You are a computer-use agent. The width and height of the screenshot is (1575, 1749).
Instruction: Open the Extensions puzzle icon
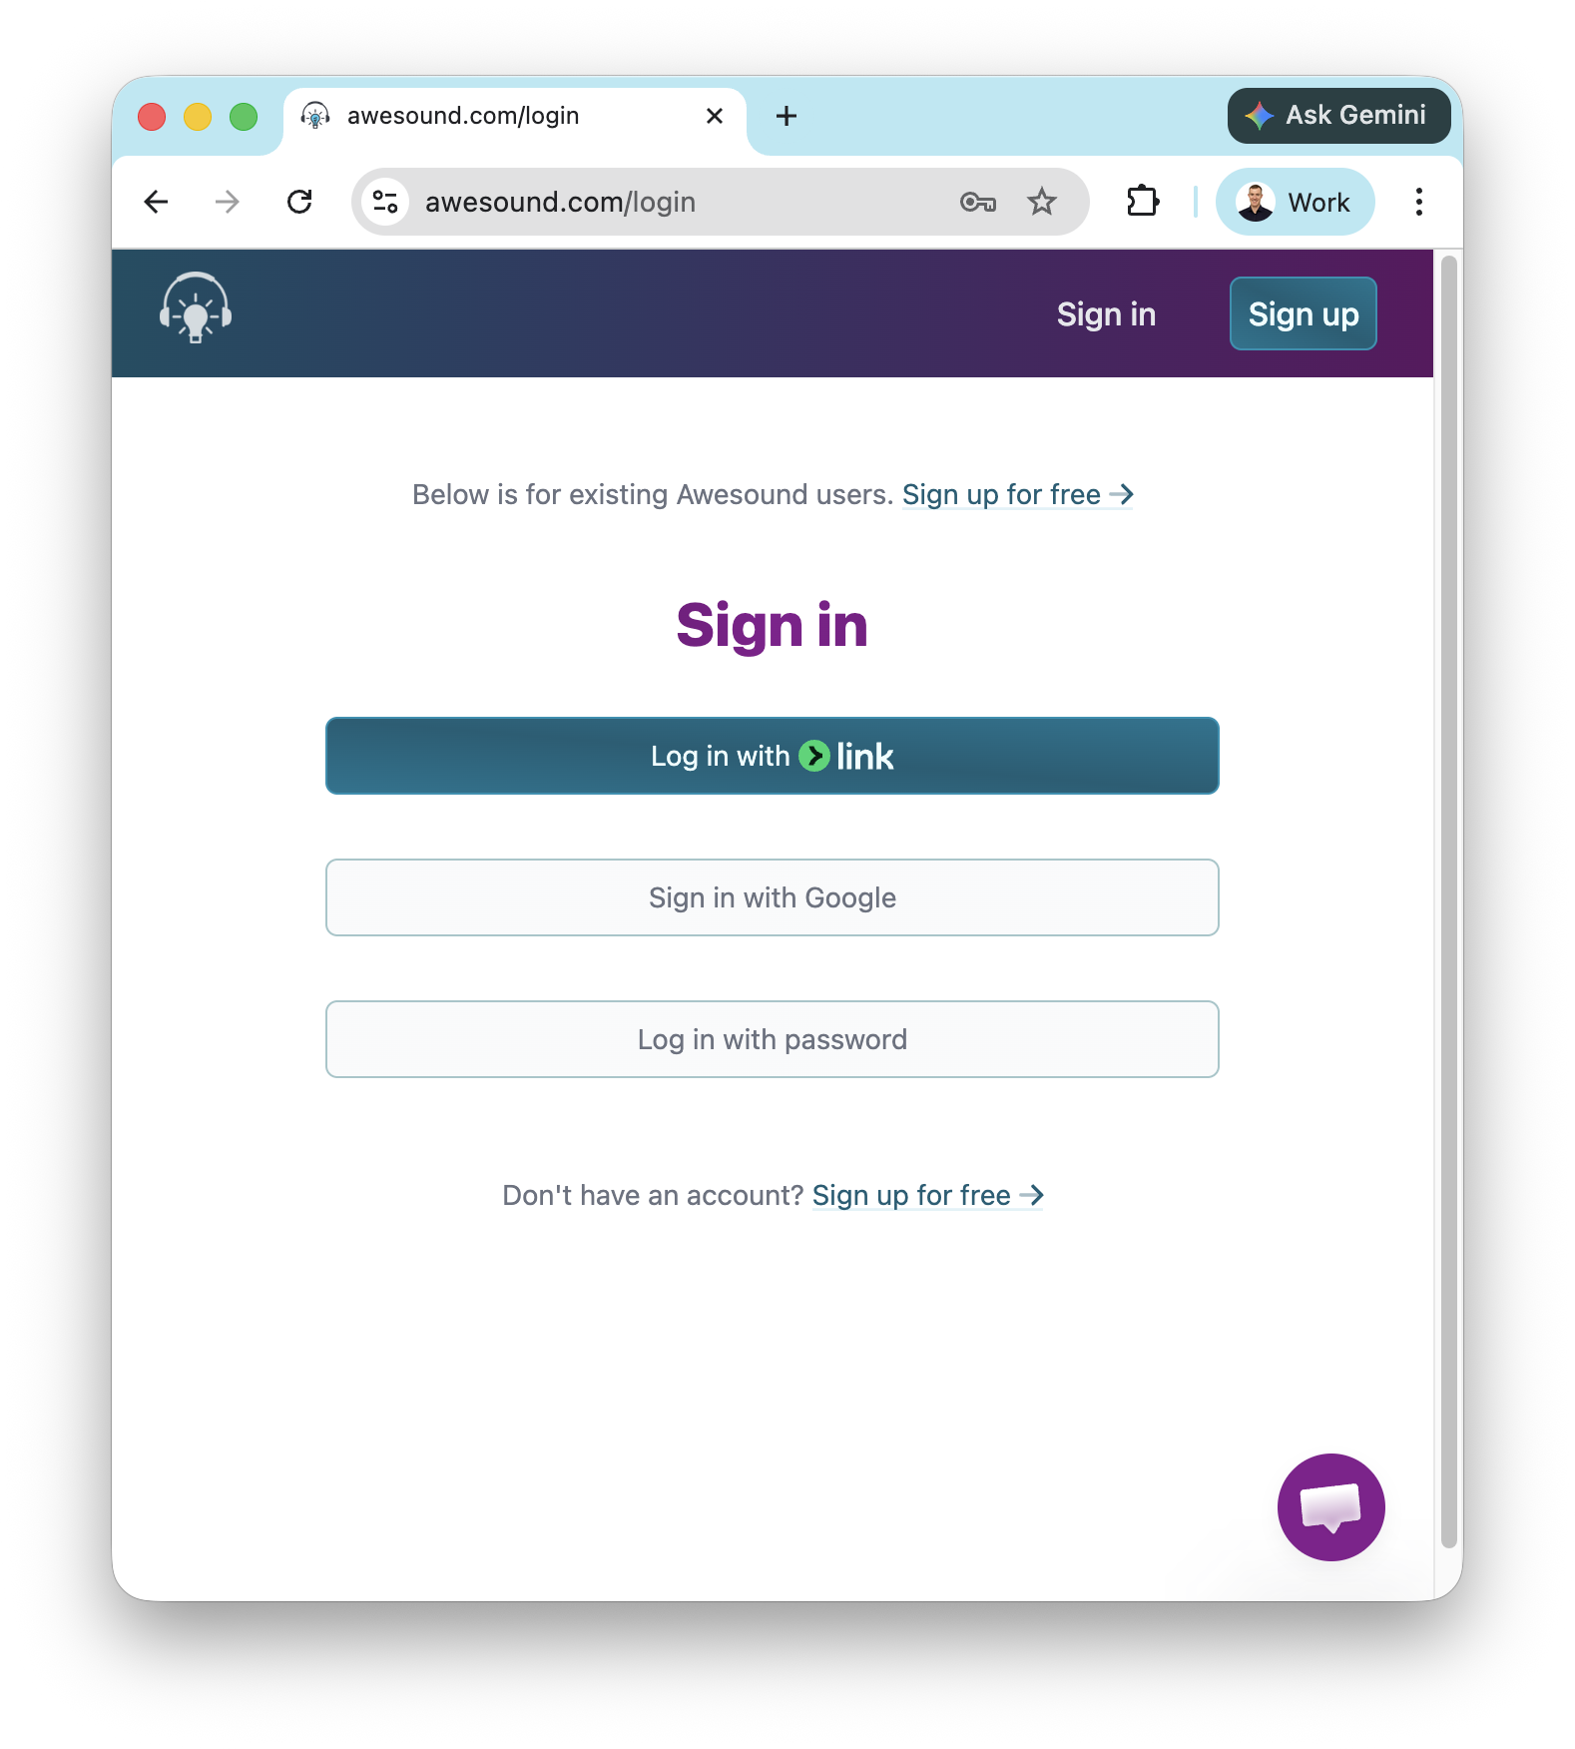pyautogui.click(x=1143, y=202)
